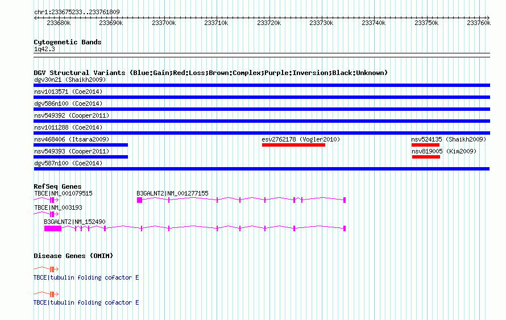Click the second OMIM TBCE gene glyph

(46, 294)
